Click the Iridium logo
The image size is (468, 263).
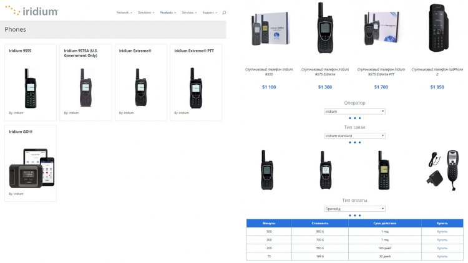(32, 11)
